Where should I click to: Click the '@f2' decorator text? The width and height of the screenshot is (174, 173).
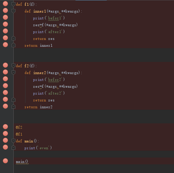pos(19,127)
